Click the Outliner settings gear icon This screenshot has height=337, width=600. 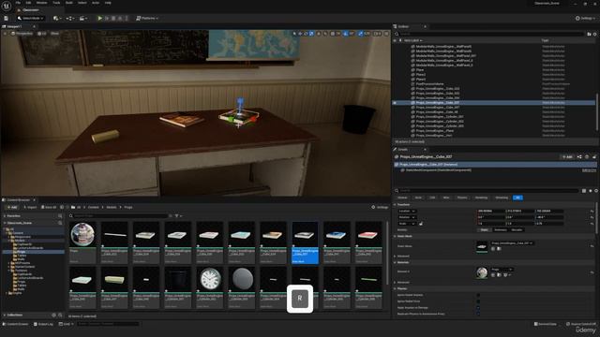[x=595, y=34]
